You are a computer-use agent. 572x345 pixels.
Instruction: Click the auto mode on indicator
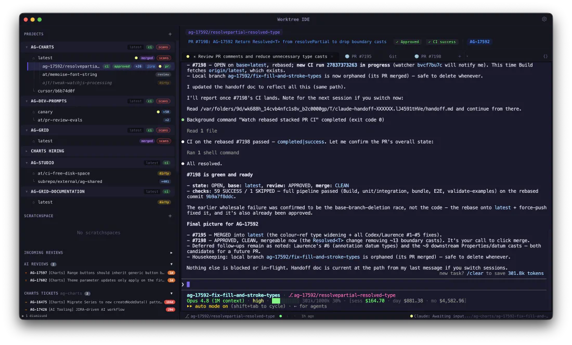pos(207,307)
